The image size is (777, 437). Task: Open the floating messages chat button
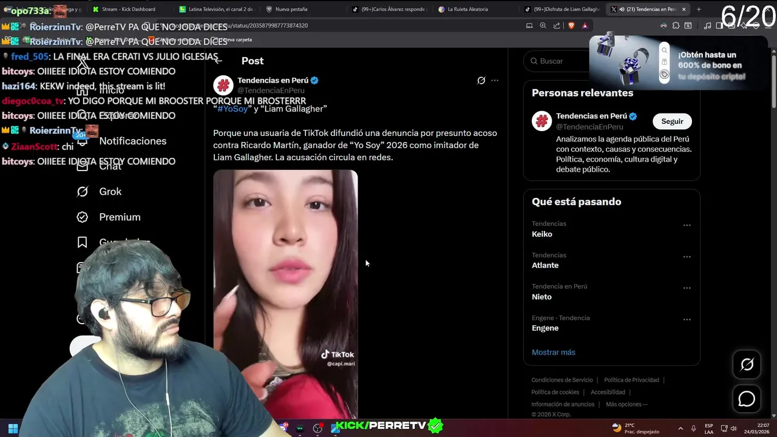click(747, 399)
